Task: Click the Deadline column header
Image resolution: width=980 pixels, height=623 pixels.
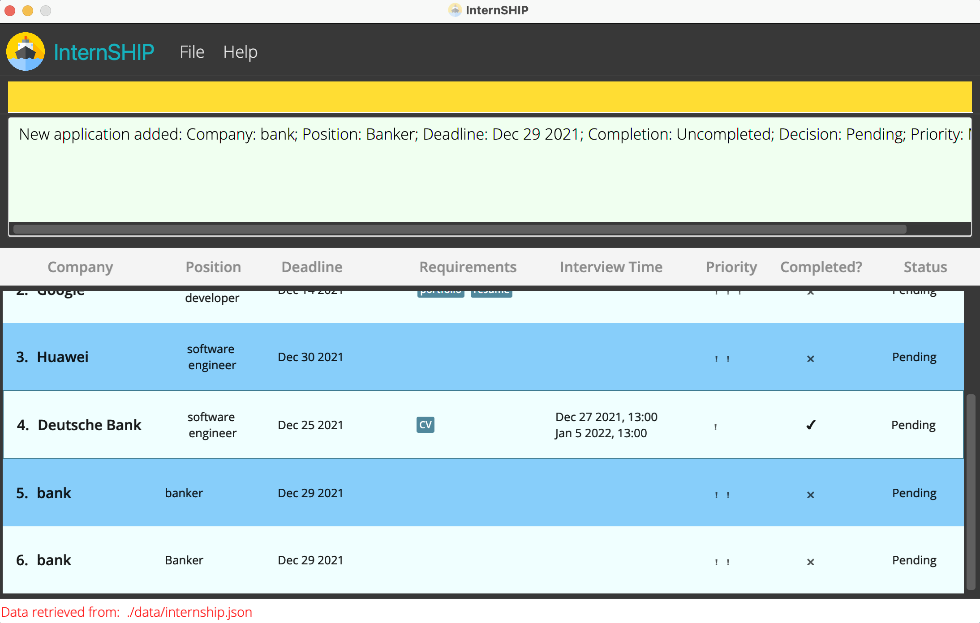Action: (312, 267)
